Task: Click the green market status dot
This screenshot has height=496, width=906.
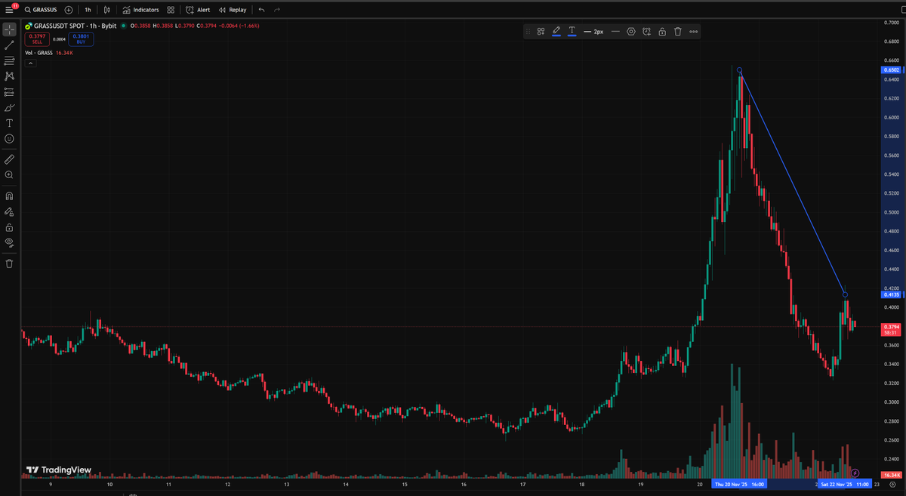Action: click(x=123, y=26)
